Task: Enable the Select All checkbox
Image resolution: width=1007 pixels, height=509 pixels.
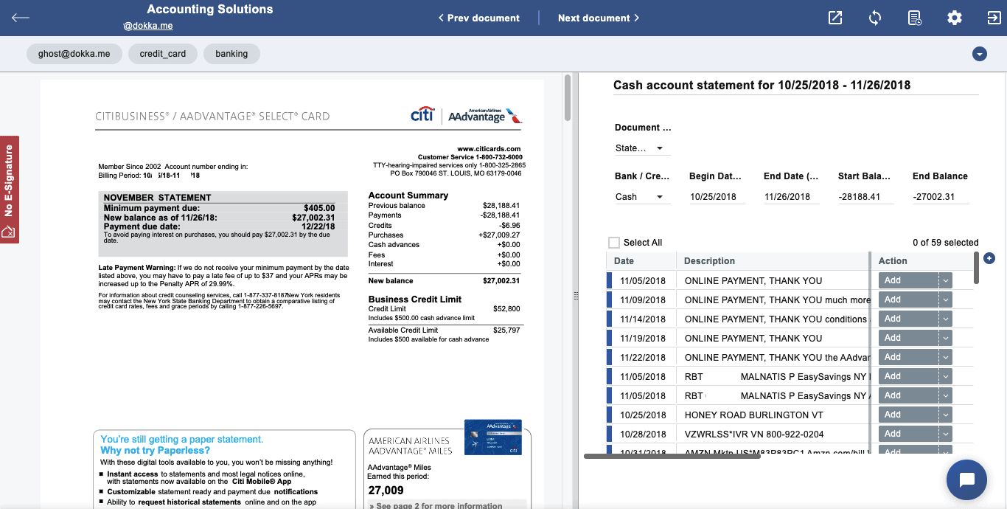Action: (613, 242)
